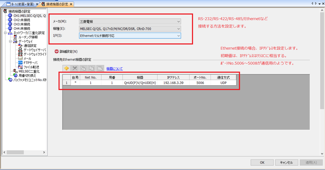Select CH4:未接続 in the tree
Screen dimensions: 325x170
[x=22, y=28]
